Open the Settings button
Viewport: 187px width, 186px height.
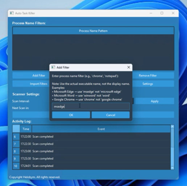point(153,84)
